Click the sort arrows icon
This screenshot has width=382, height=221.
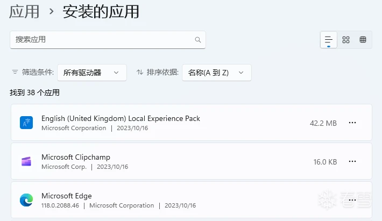tap(139, 72)
